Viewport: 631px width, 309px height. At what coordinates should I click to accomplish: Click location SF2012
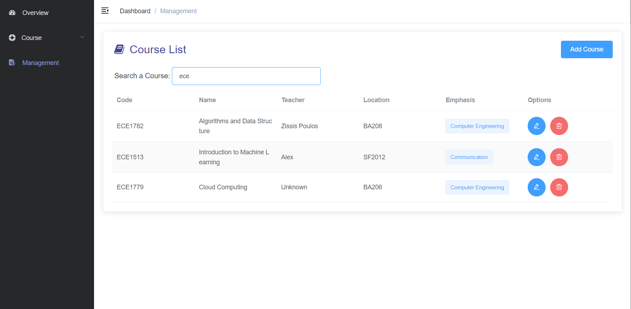[374, 157]
